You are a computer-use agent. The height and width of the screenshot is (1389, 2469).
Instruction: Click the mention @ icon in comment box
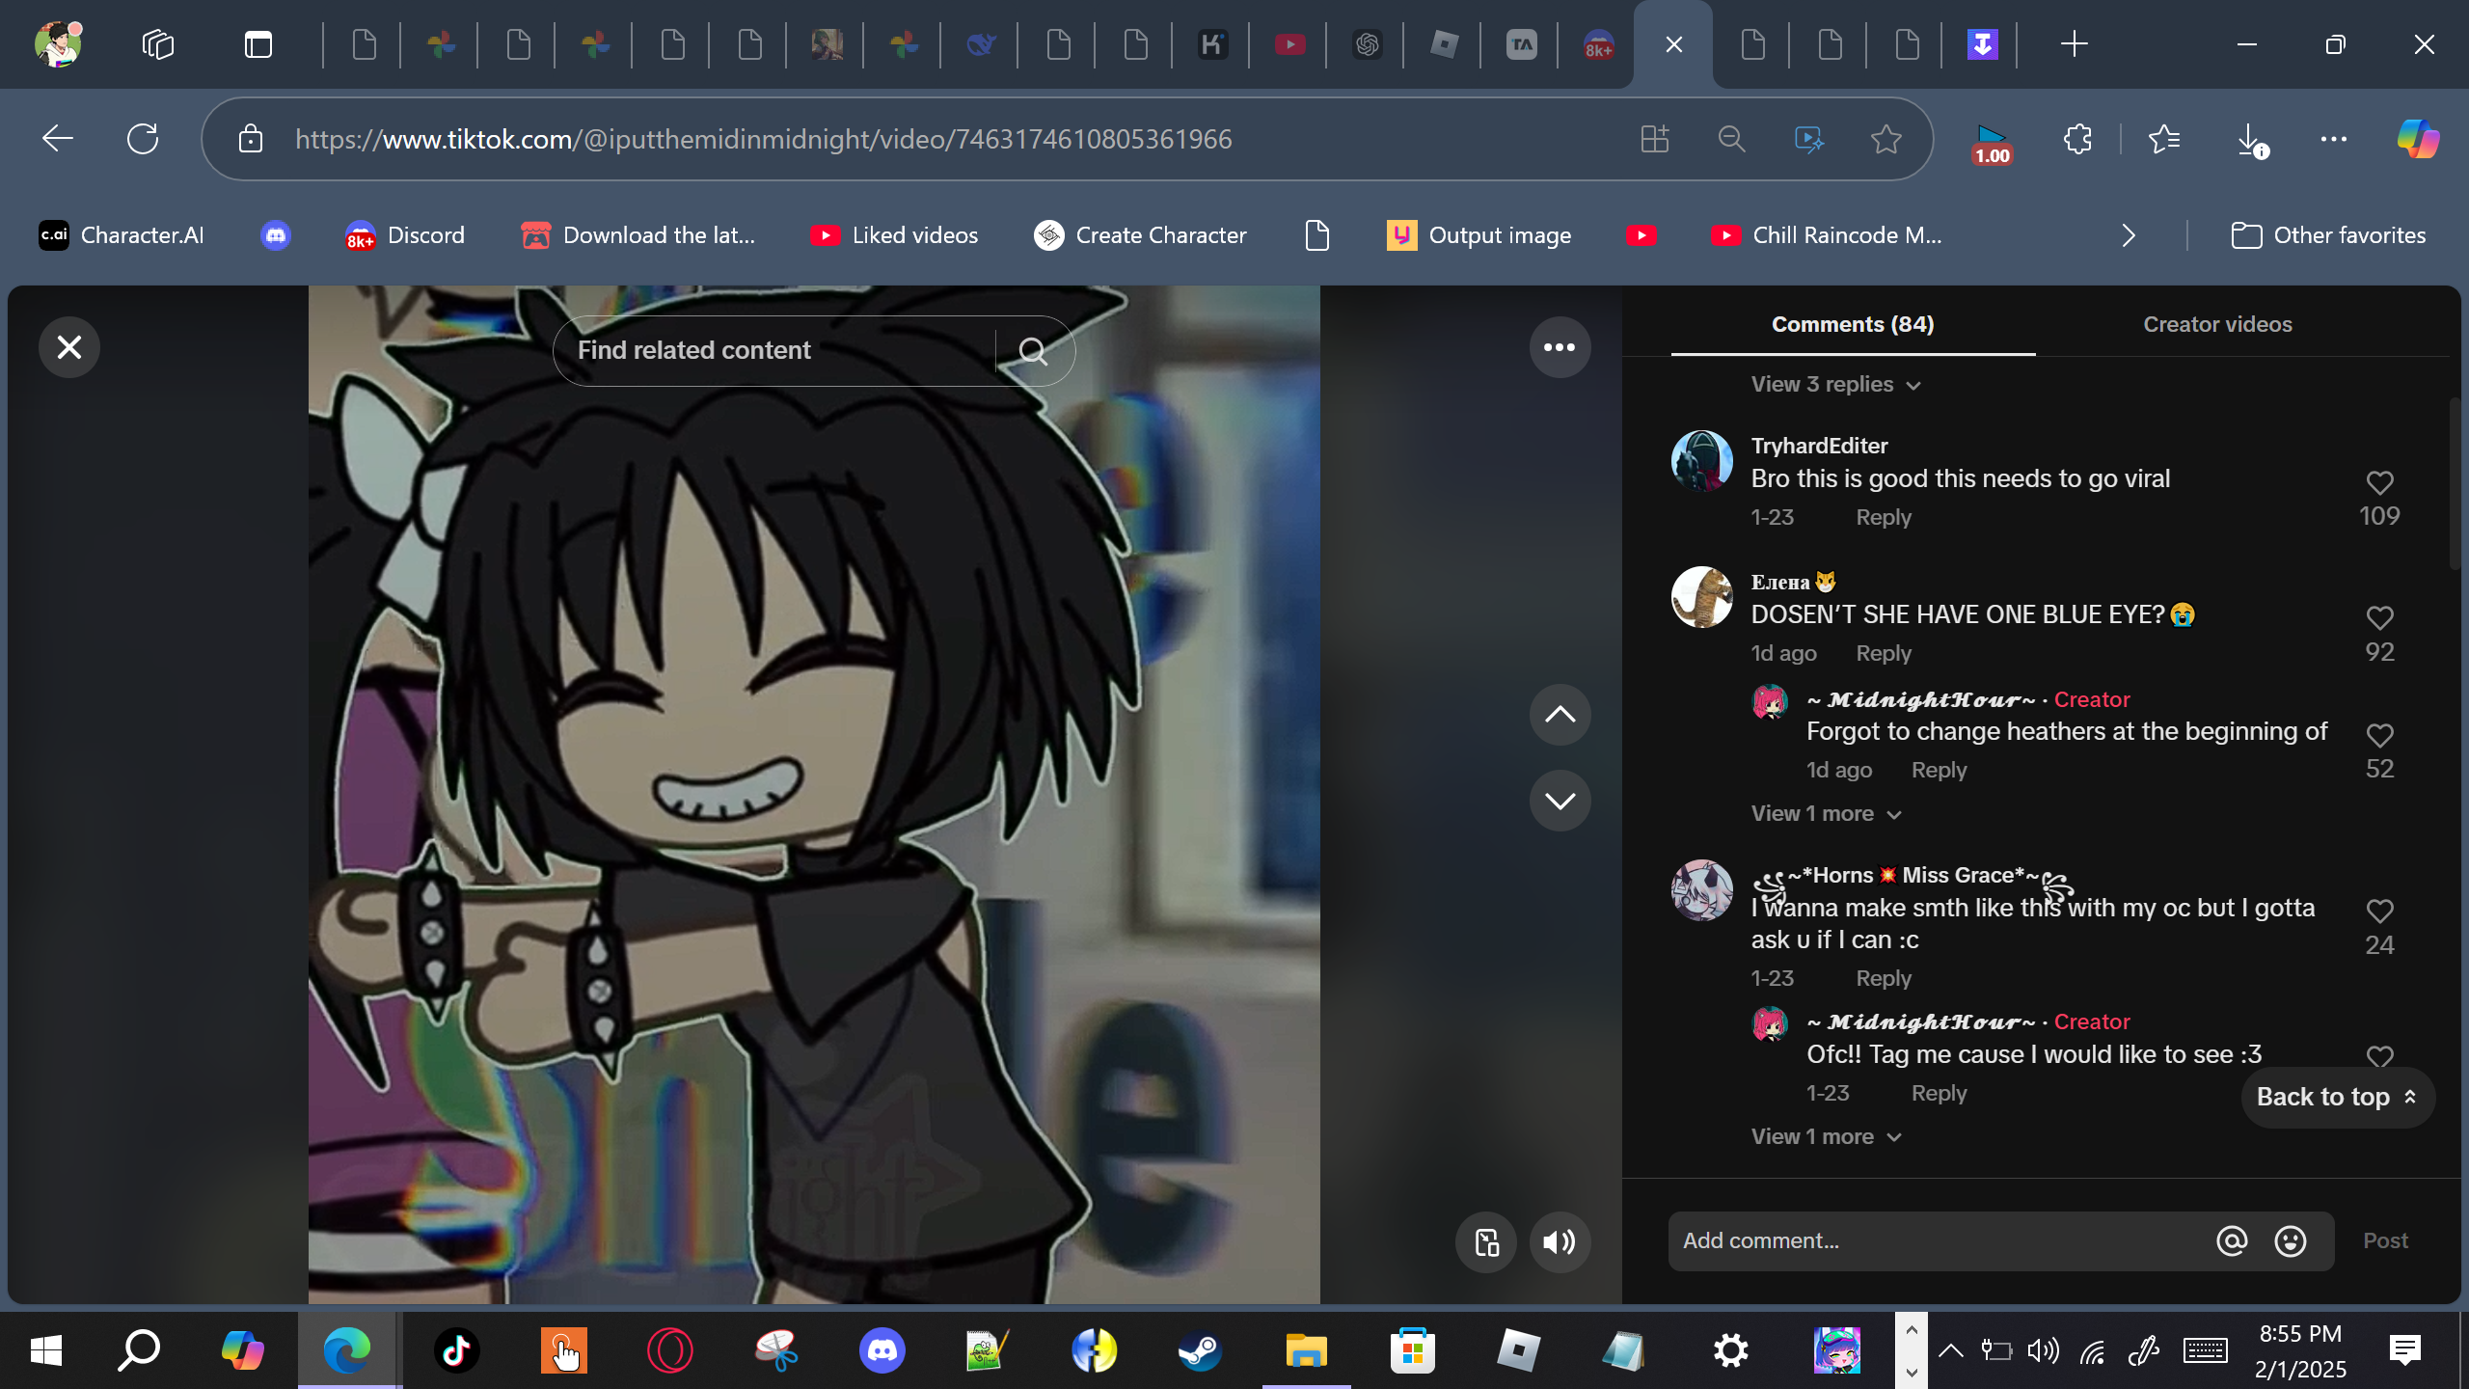pyautogui.click(x=2232, y=1241)
